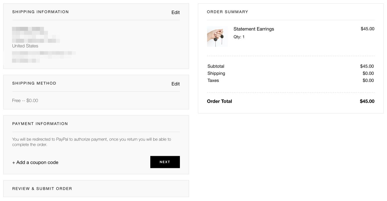Edit the shipping method
Screen dimensions: 387x201
pyautogui.click(x=175, y=84)
